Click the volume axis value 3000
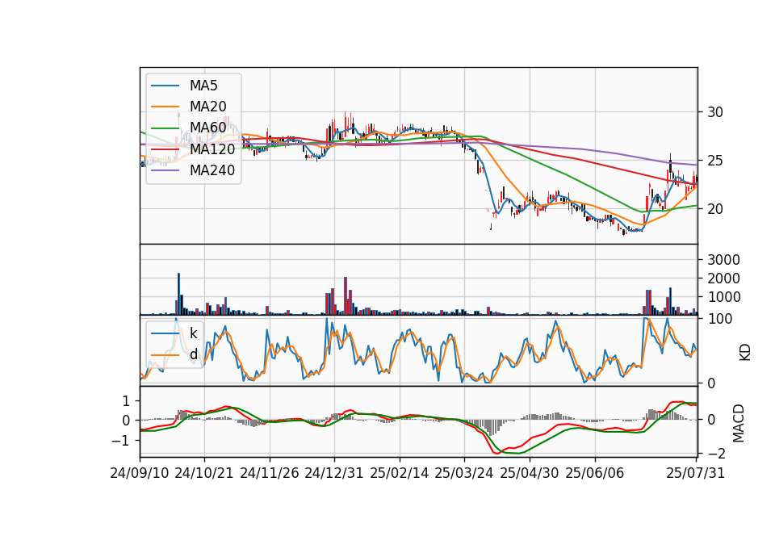 pyautogui.click(x=723, y=260)
